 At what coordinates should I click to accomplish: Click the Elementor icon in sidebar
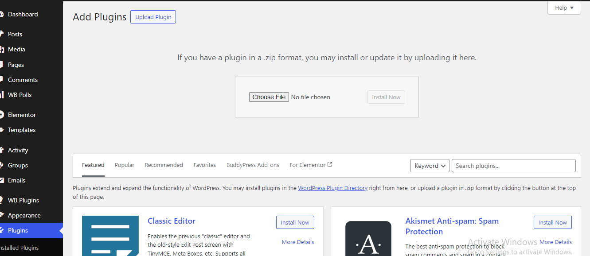click(x=2, y=115)
